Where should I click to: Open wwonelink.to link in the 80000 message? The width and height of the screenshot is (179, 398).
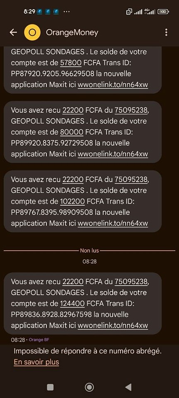[113, 154]
